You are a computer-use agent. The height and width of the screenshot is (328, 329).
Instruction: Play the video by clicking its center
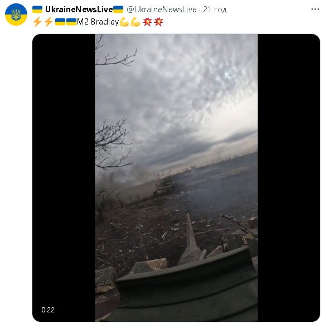176,178
